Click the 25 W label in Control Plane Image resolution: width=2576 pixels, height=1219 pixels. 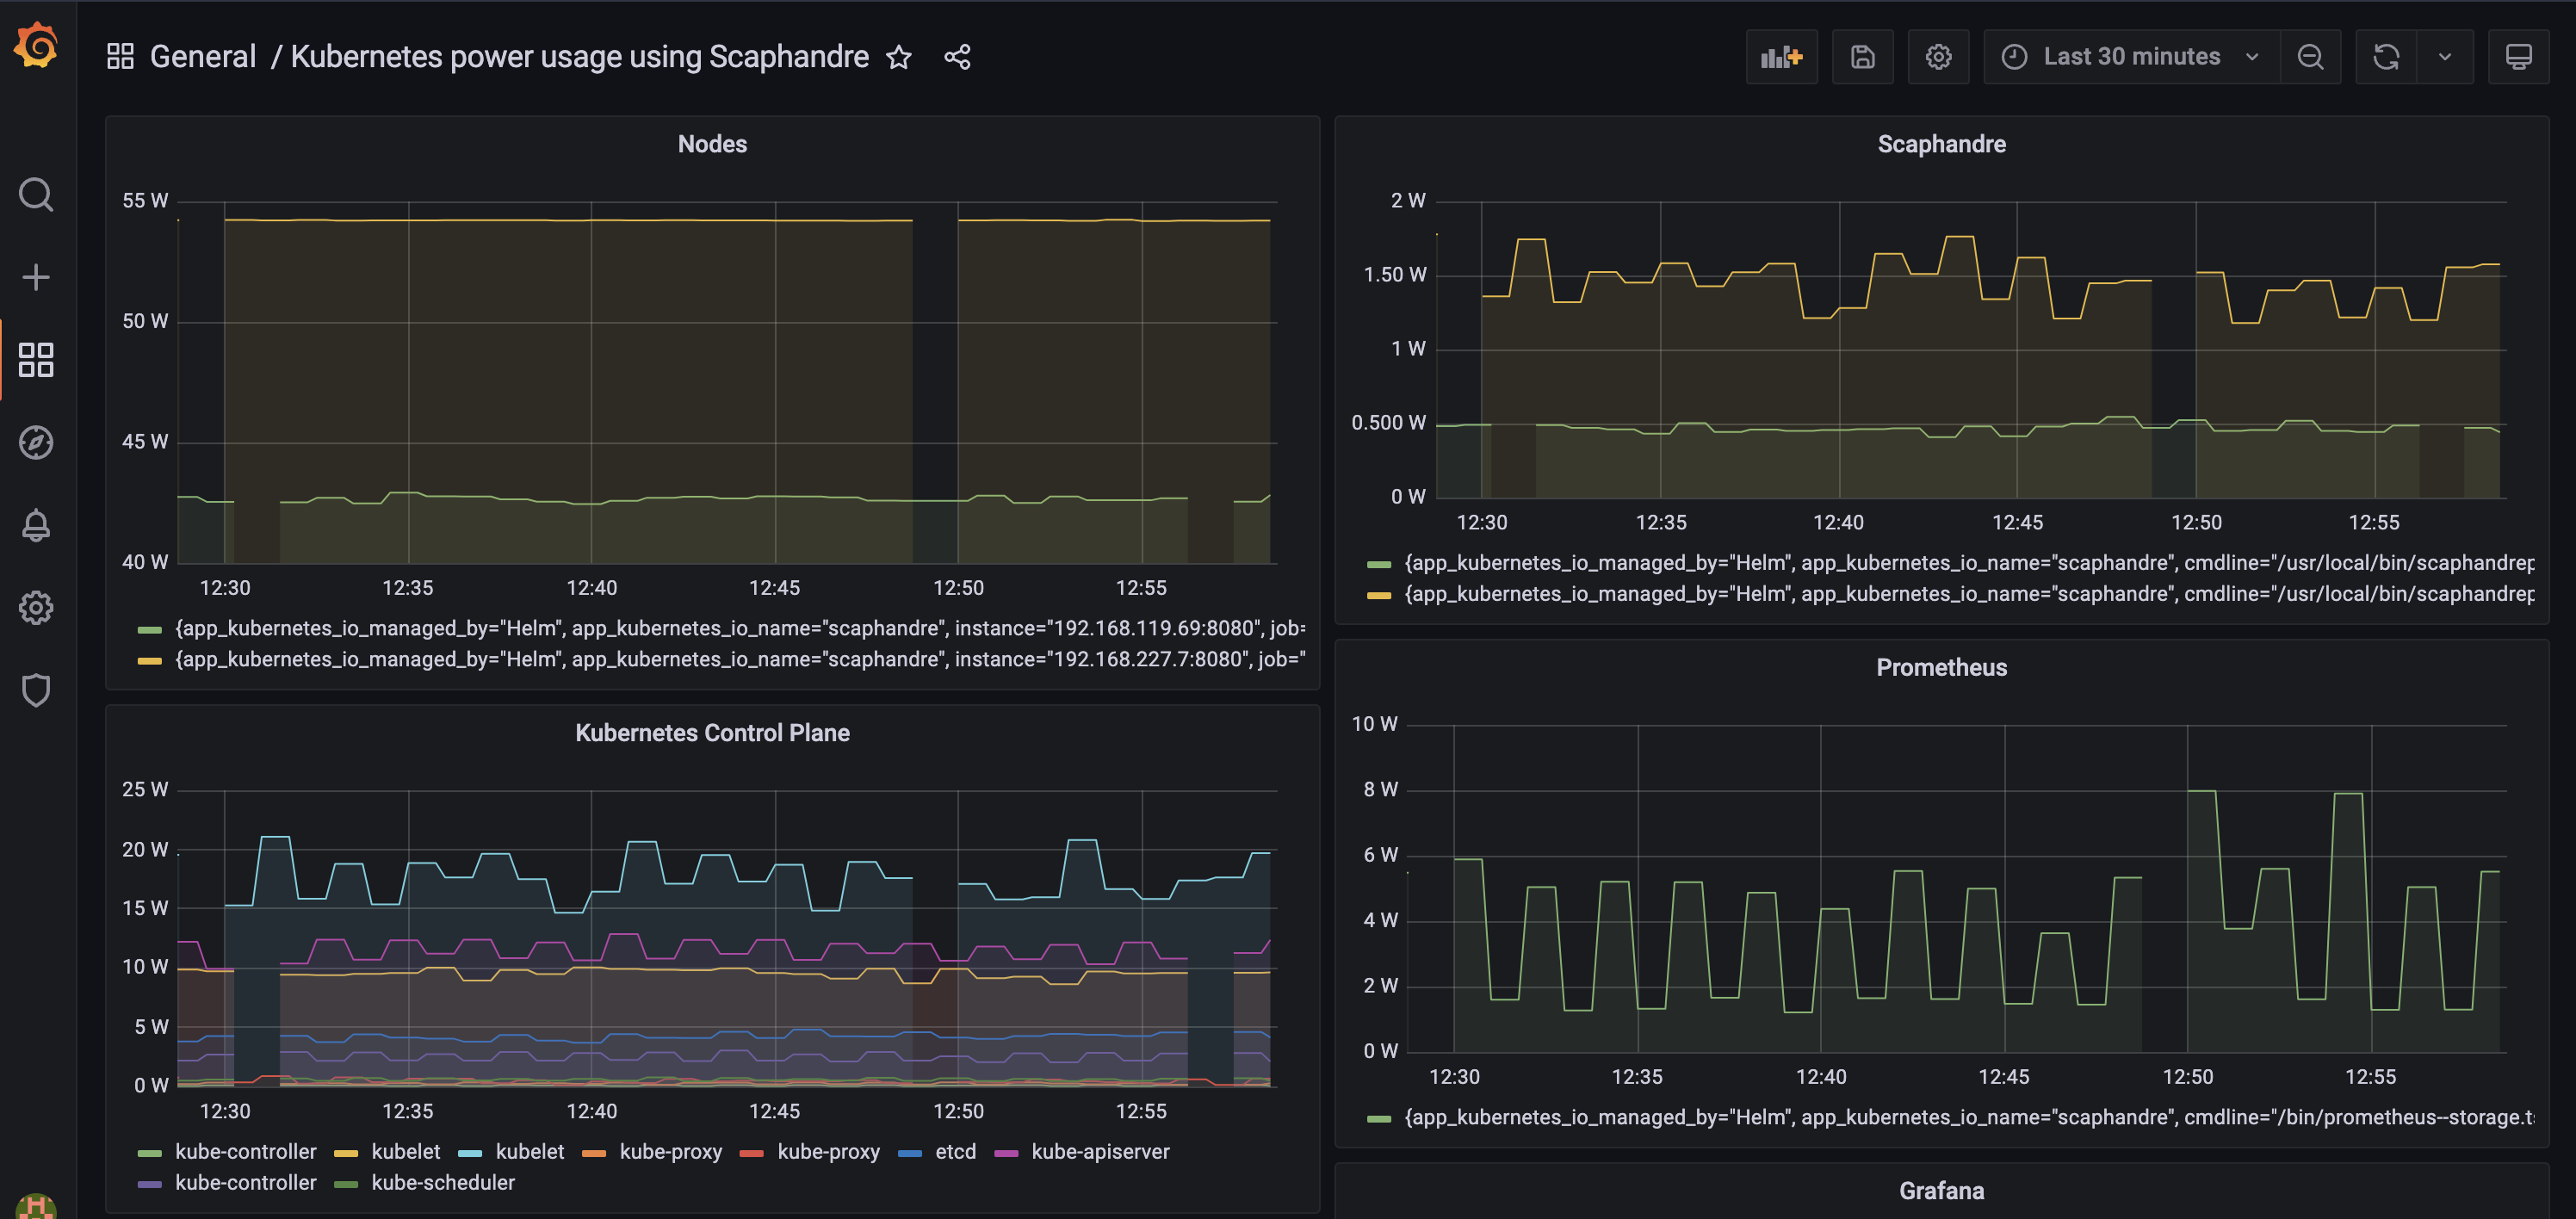[x=145, y=790]
